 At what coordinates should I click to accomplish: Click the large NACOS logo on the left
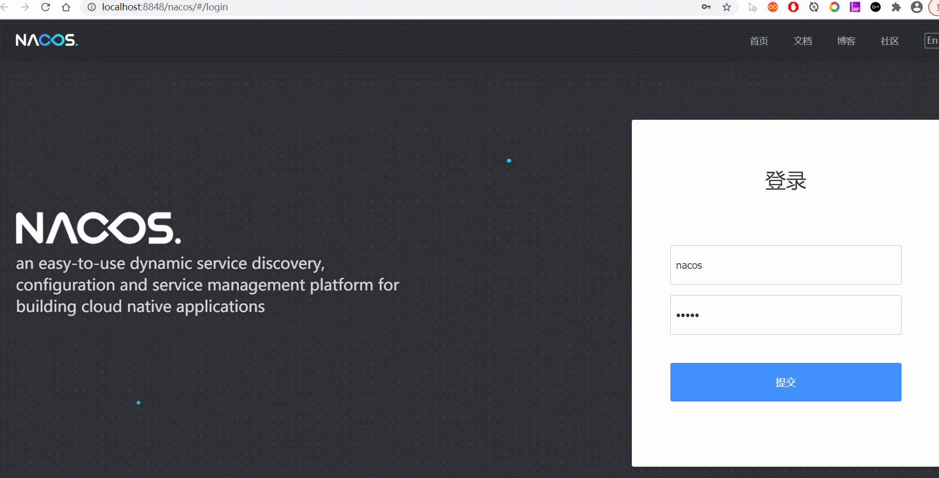point(98,228)
